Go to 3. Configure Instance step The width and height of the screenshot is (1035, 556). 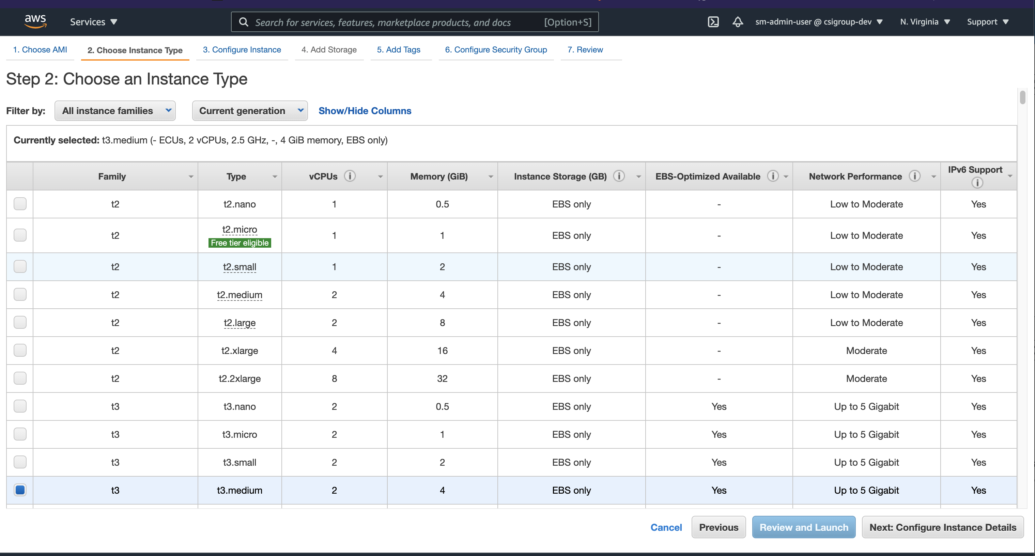point(242,49)
